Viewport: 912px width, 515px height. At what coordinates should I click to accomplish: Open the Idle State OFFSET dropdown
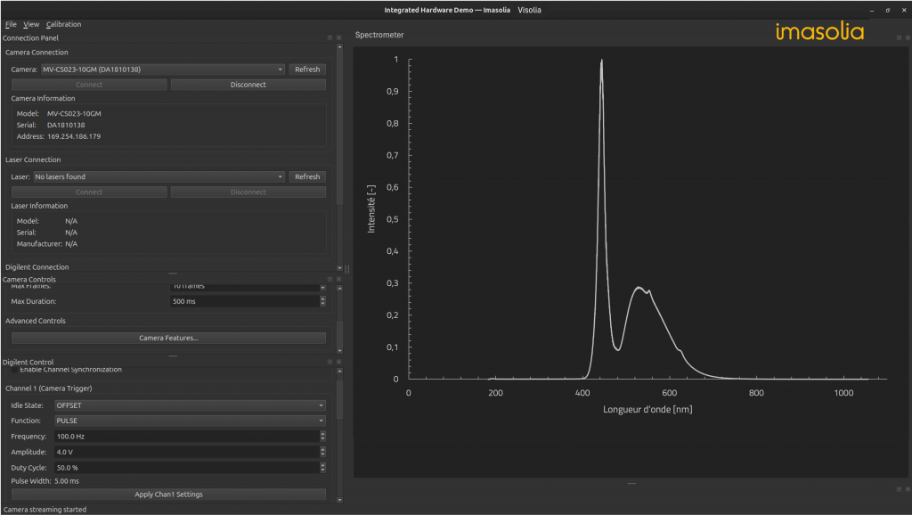[x=190, y=405]
